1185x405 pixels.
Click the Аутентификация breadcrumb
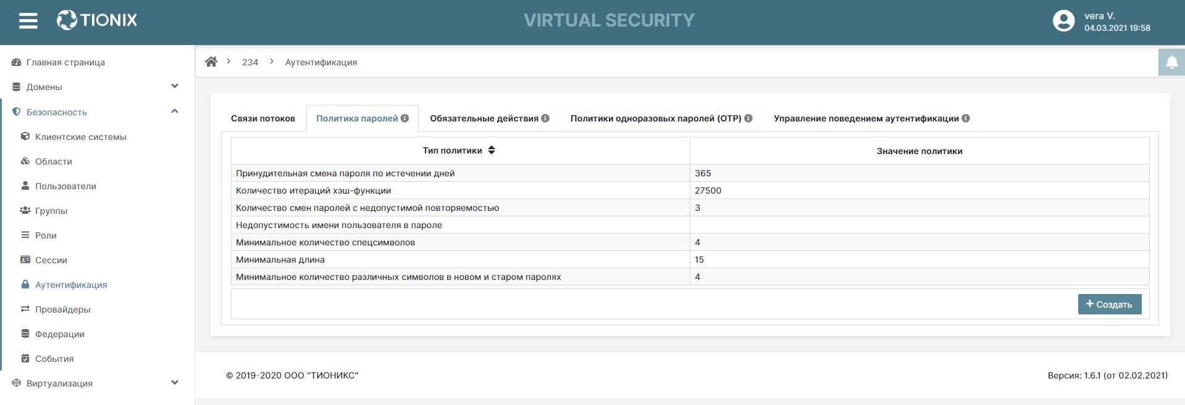(x=321, y=62)
